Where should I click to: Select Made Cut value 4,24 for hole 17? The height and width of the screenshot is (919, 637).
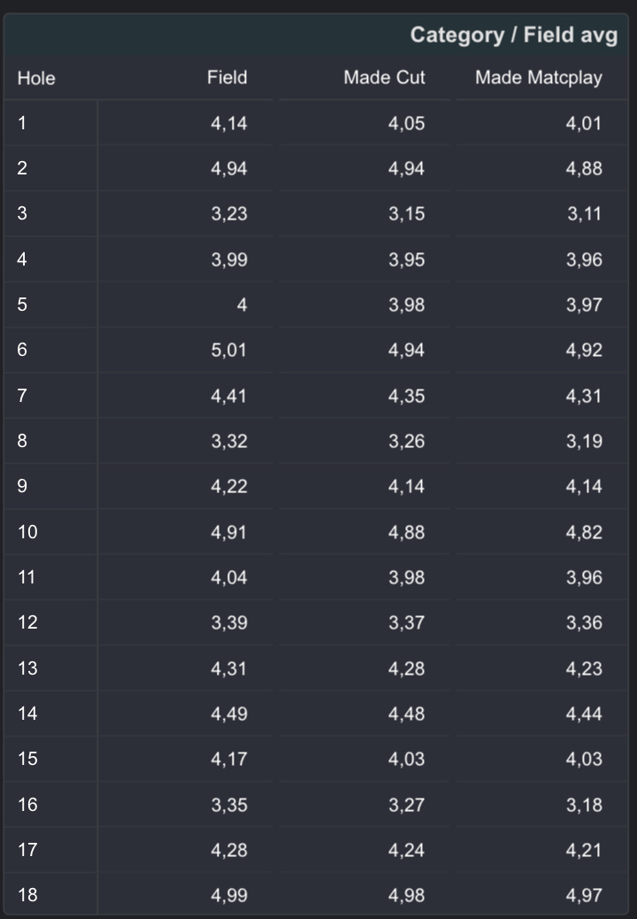point(406,850)
